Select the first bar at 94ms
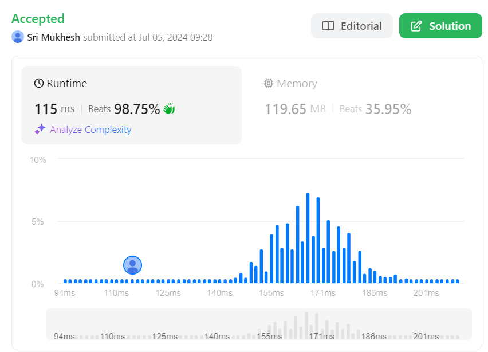 65,281
